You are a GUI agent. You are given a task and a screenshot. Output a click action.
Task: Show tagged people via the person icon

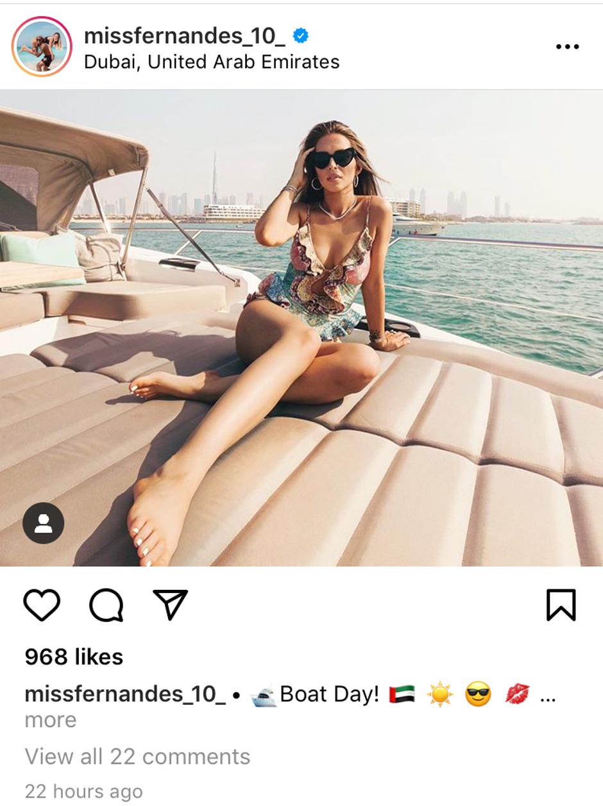pos(44,523)
